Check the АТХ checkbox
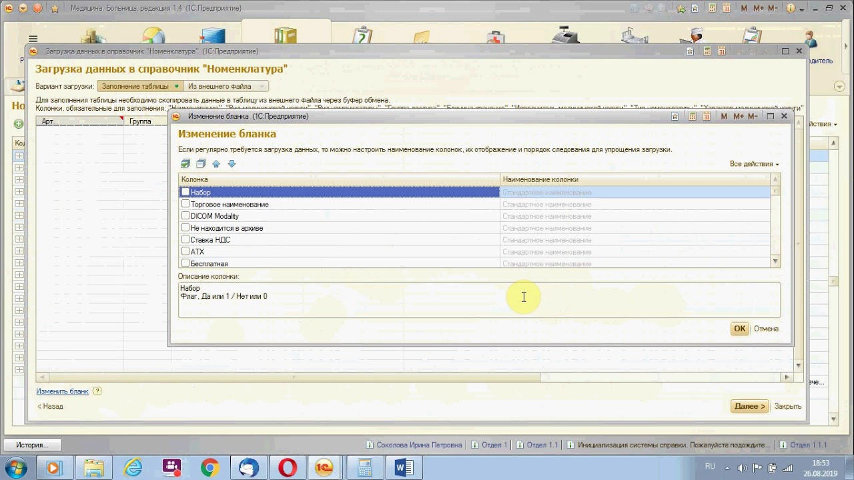This screenshot has width=854, height=480. 185,251
